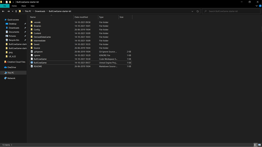262x147 pixels.
Task: Open the File ribbon tab
Action: tap(5, 6)
